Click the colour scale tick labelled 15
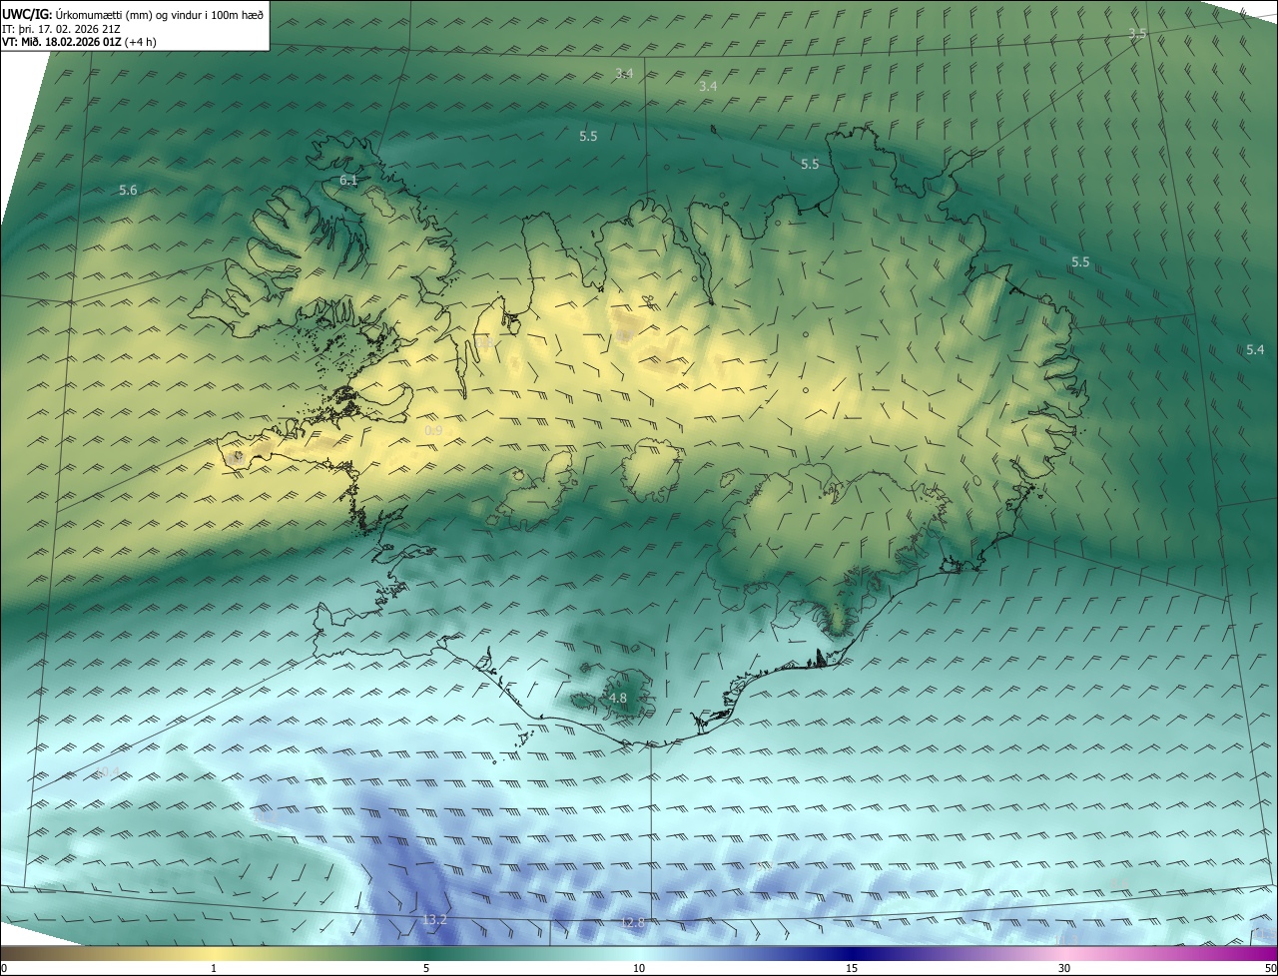Viewport: 1278px width, 976px height. 852,968
